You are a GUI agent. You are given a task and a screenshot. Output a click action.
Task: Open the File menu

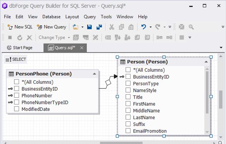pos(7,17)
